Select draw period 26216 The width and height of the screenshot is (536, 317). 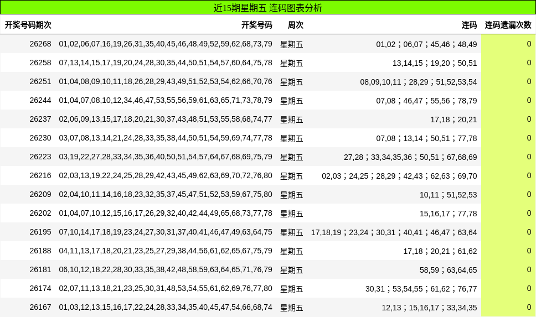[x=40, y=175]
